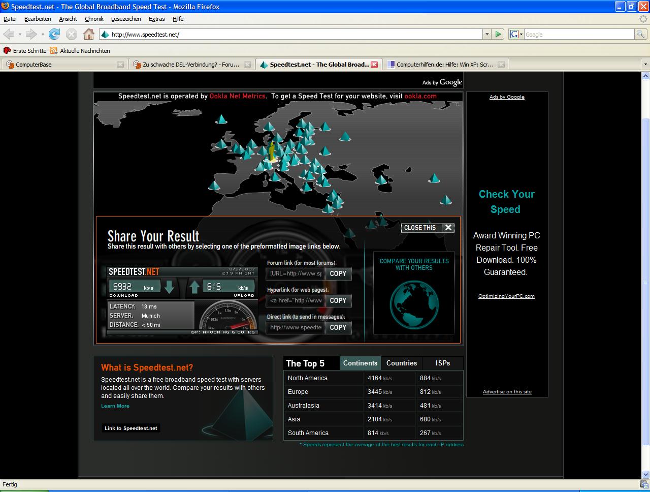The width and height of the screenshot is (650, 492).
Task: Click South America row in Top 5
Action: 373,433
